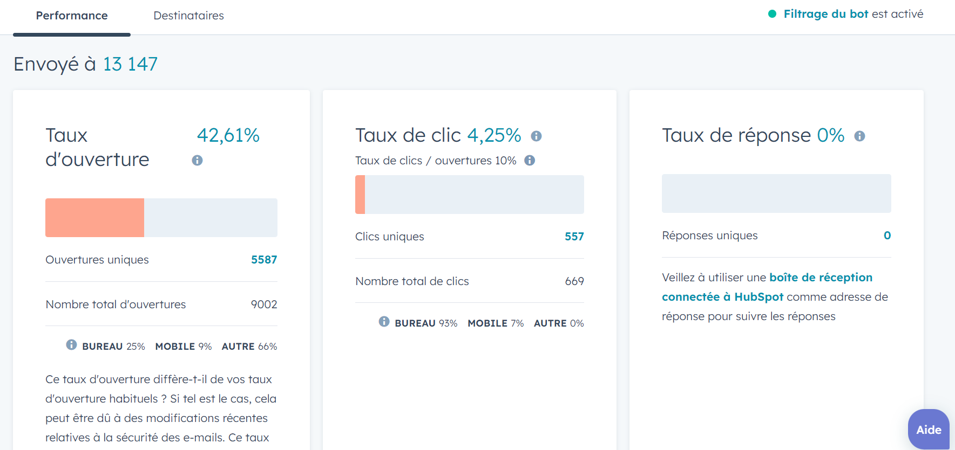Click info icon before BUREAU 25% device breakdown
Viewport: 955px width, 450px height.
coord(71,345)
